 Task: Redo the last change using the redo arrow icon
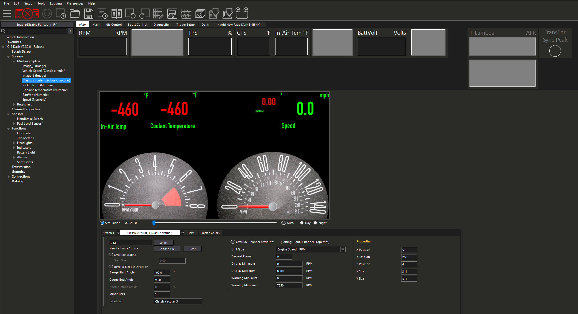(x=145, y=13)
